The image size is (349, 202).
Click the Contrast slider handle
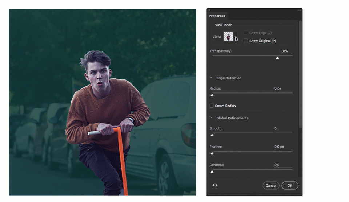tap(212, 172)
